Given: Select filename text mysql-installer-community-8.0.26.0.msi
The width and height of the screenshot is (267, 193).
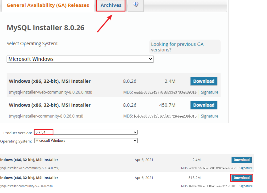Looking at the screenshot, I should (x=46, y=116).
